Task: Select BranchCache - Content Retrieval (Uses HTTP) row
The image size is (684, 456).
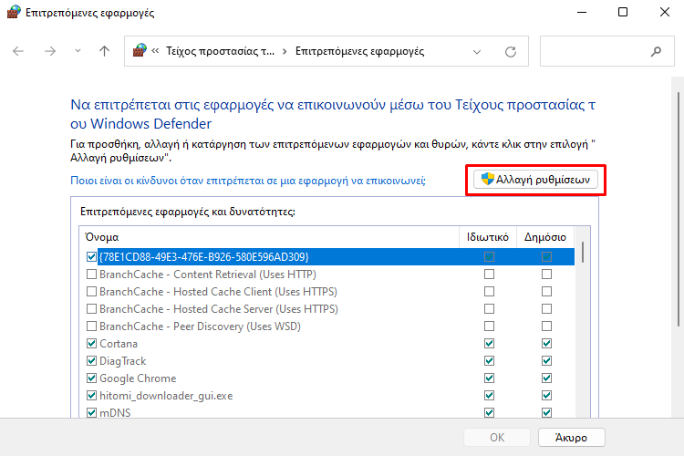Action: [327, 274]
